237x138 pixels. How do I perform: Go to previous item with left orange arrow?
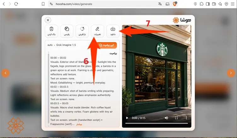pos(5,73)
